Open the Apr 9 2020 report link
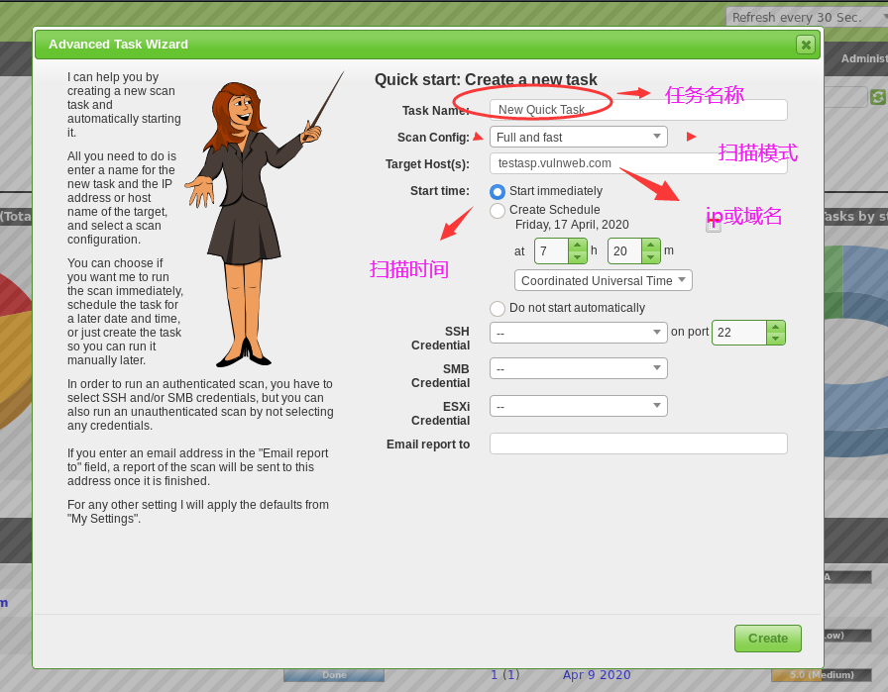 click(x=597, y=675)
